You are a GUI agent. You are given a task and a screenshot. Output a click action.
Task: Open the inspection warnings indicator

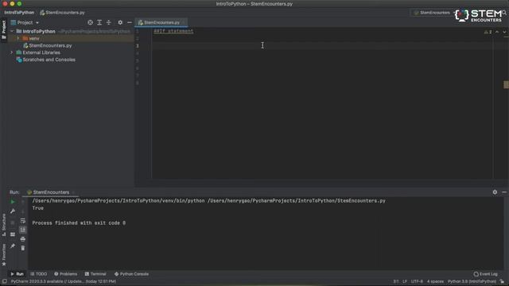[488, 32]
